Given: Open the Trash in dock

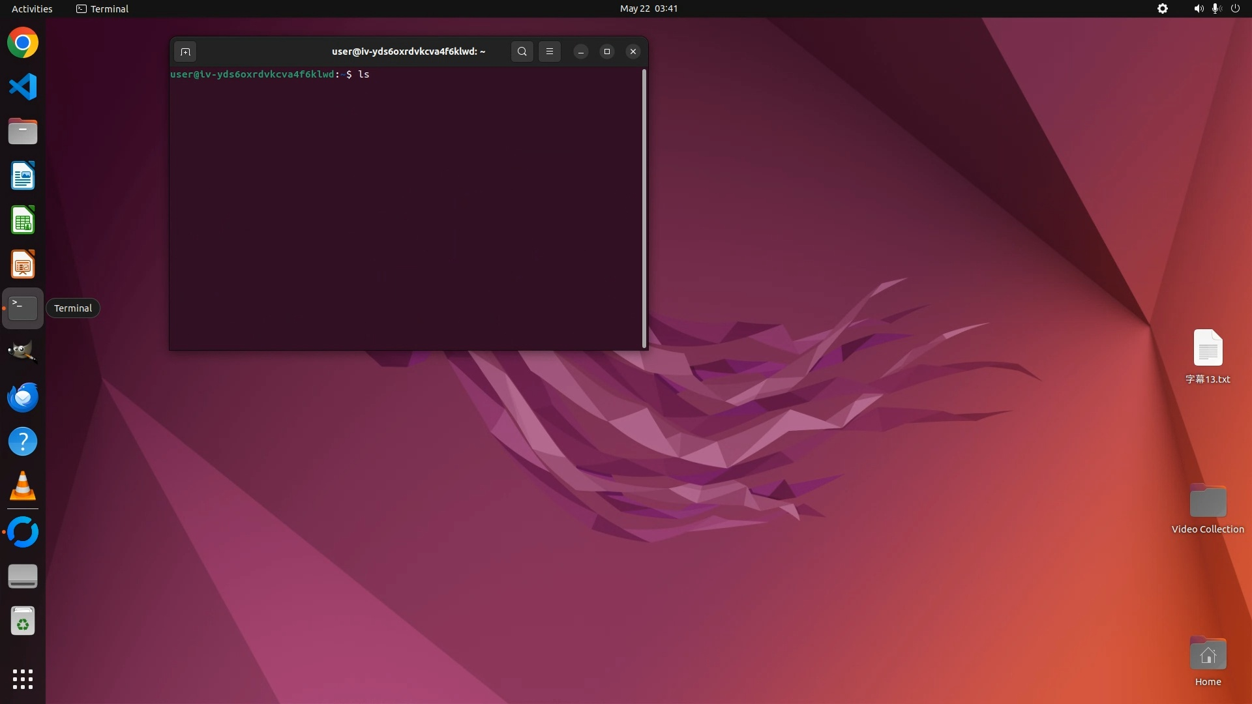Looking at the screenshot, I should pos(23,621).
